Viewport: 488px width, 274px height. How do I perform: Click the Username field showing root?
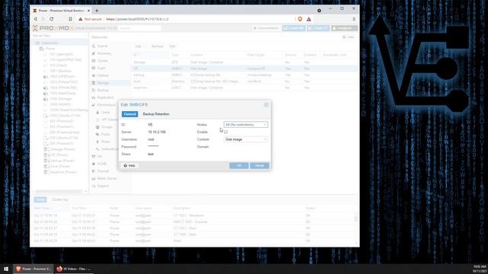pos(169,139)
